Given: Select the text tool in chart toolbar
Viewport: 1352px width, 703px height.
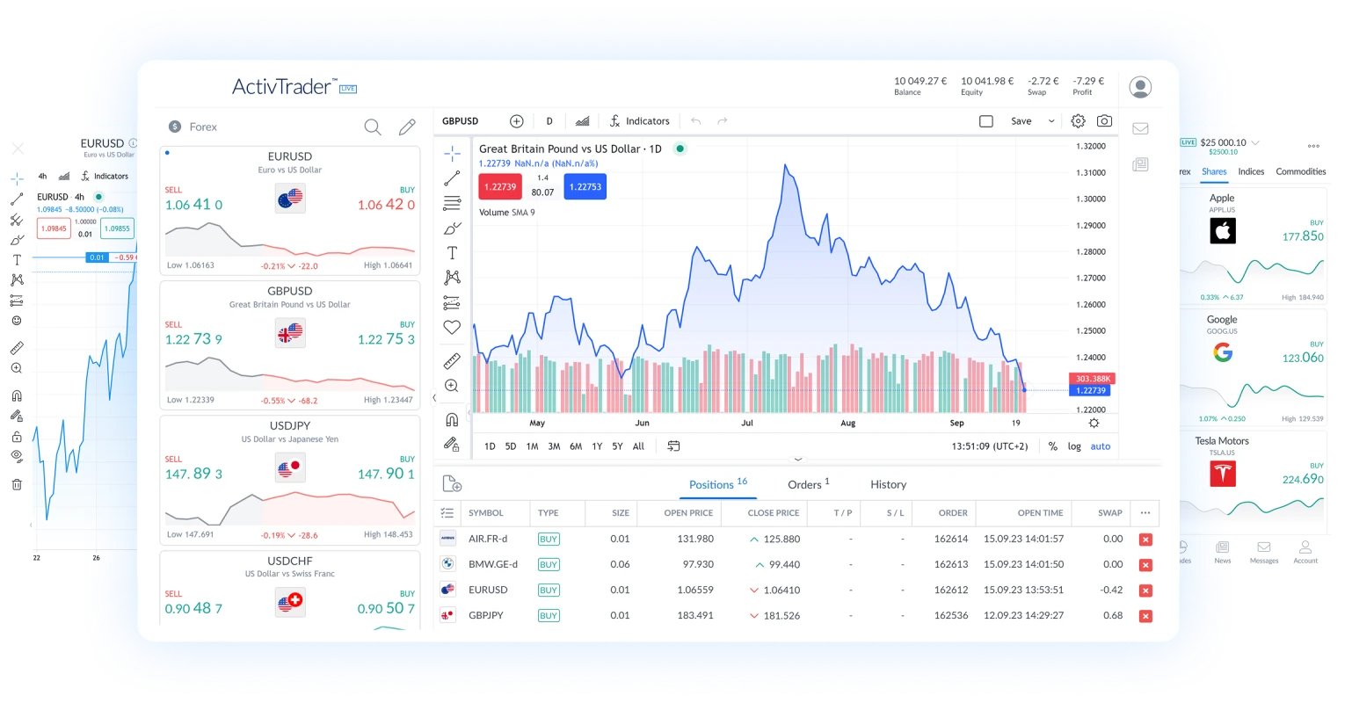Looking at the screenshot, I should [x=452, y=253].
